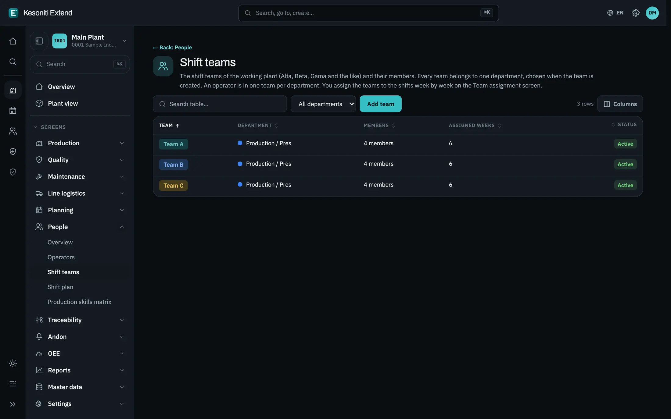Expand the Production section
Viewport: 671px width, 419px height.
coord(80,143)
